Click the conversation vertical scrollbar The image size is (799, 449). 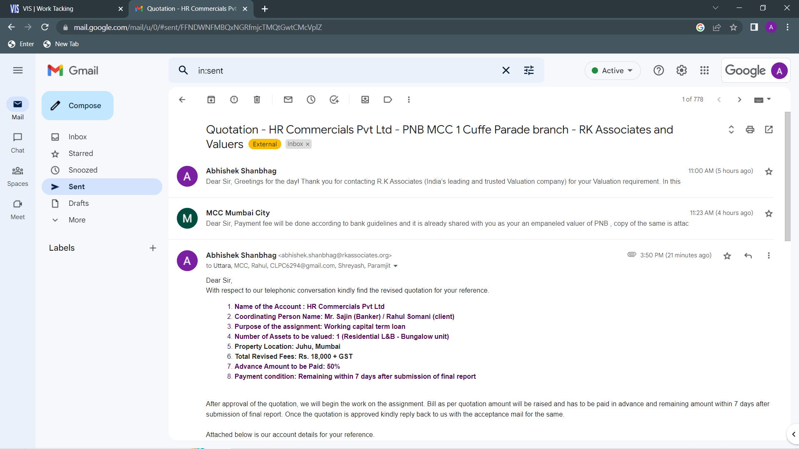pyautogui.click(x=787, y=177)
